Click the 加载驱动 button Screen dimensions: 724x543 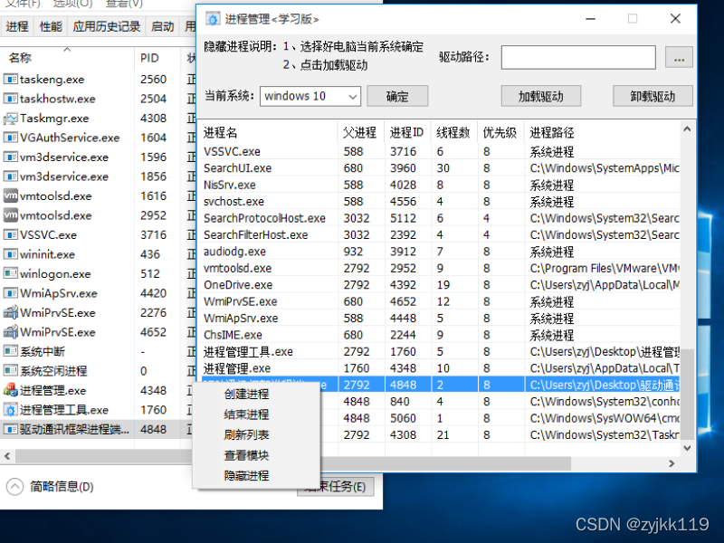point(540,96)
